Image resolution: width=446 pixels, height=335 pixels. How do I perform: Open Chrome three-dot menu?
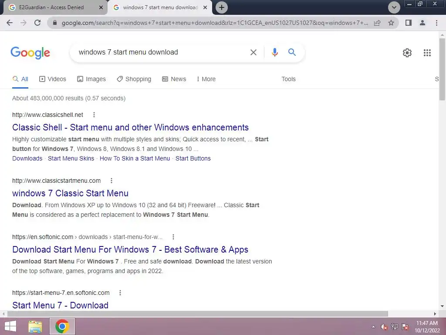436,23
